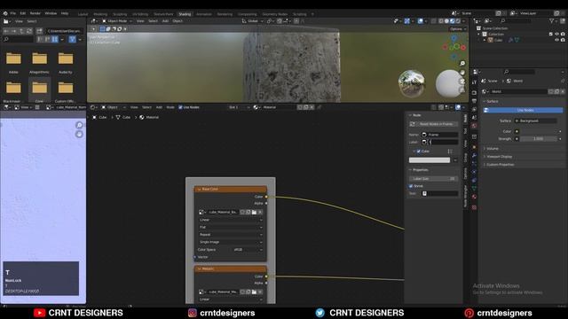Click the red X axis gizmo
This screenshot has height=319, width=568.
tap(463, 47)
